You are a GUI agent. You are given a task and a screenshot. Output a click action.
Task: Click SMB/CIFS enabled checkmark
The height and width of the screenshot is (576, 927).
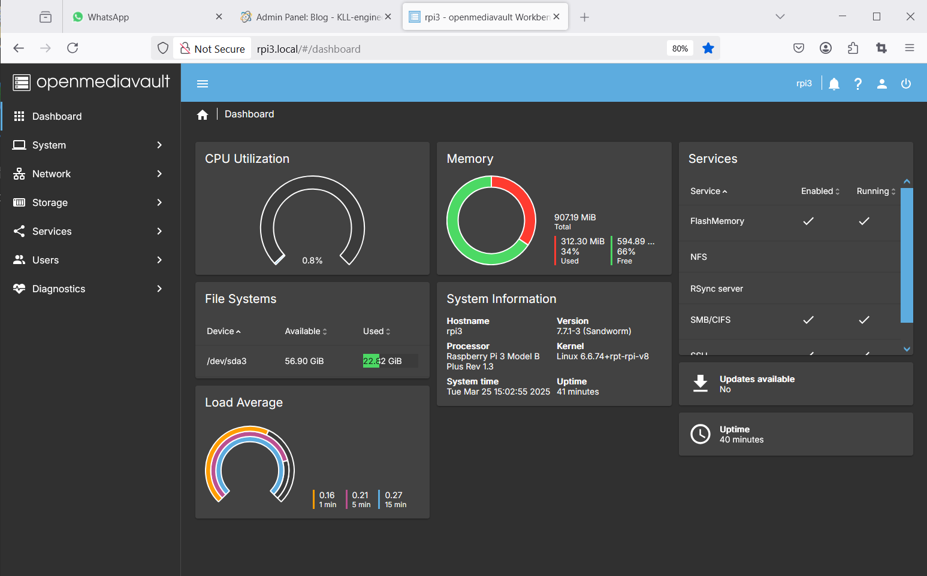[x=808, y=320]
